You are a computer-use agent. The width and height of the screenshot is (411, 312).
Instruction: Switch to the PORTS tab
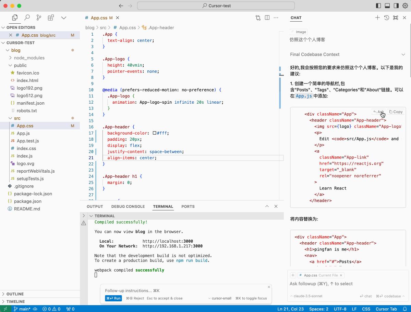click(x=188, y=206)
